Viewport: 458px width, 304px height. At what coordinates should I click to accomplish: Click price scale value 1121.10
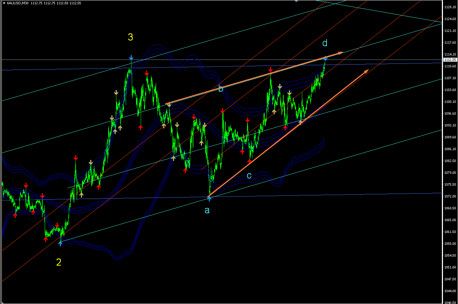[450, 31]
